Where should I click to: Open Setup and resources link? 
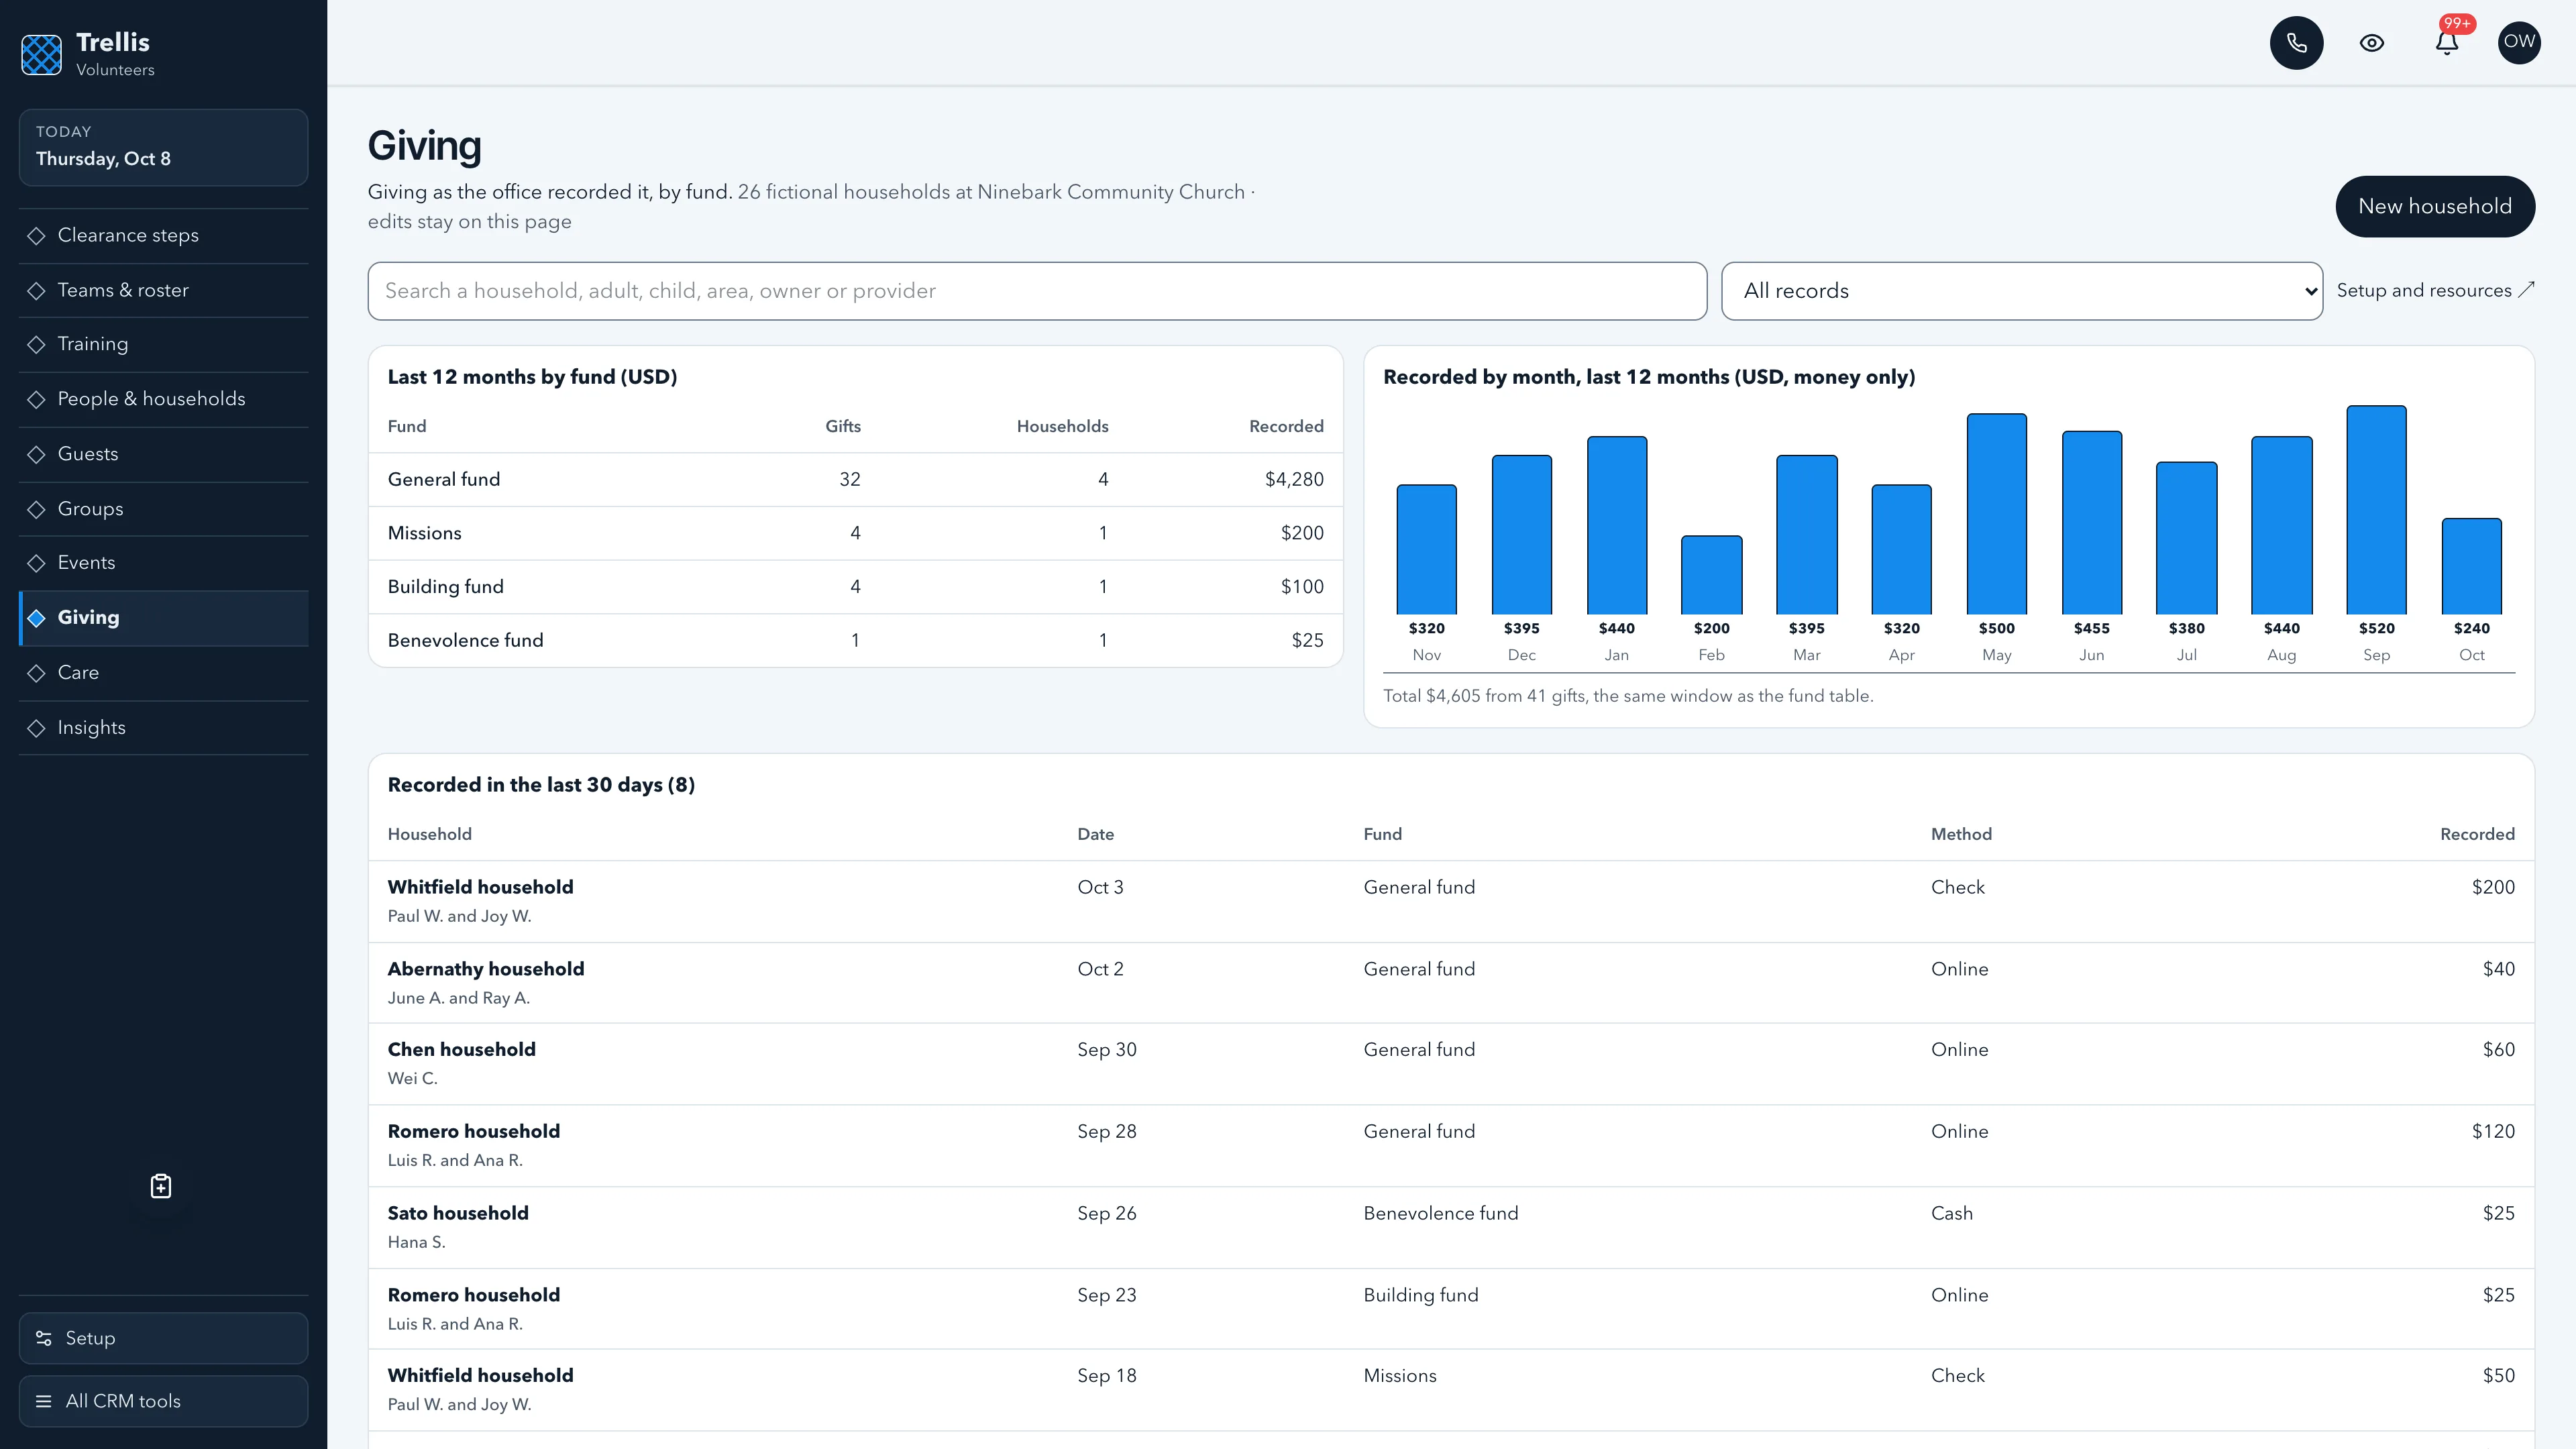point(2435,290)
